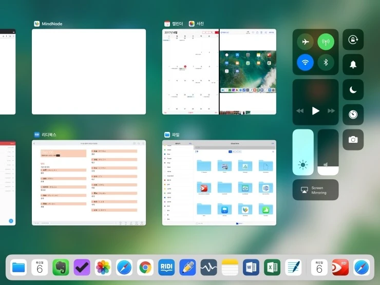The image size is (380, 285).
Task: Switch to the MindNode app card
Action: [89, 72]
